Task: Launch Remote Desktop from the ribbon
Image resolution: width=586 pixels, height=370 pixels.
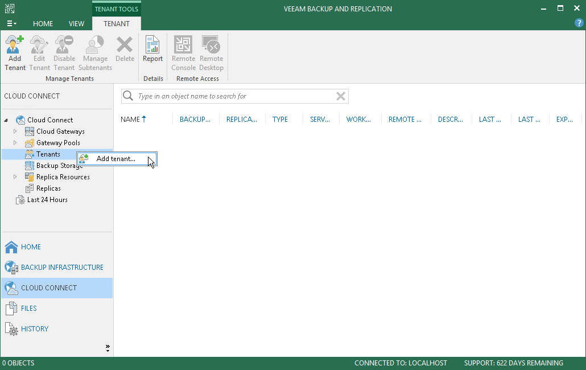Action: pos(211,53)
